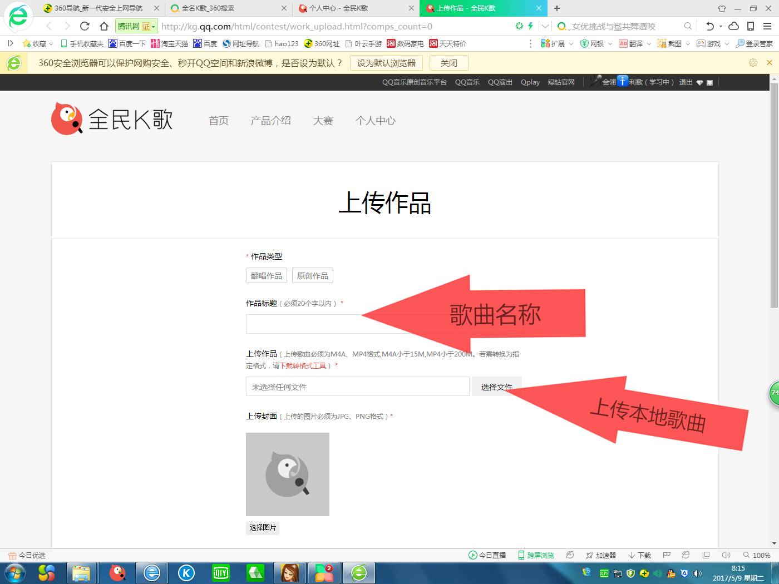Open the Kugou K icon in taskbar
The width and height of the screenshot is (779, 584).
point(186,573)
